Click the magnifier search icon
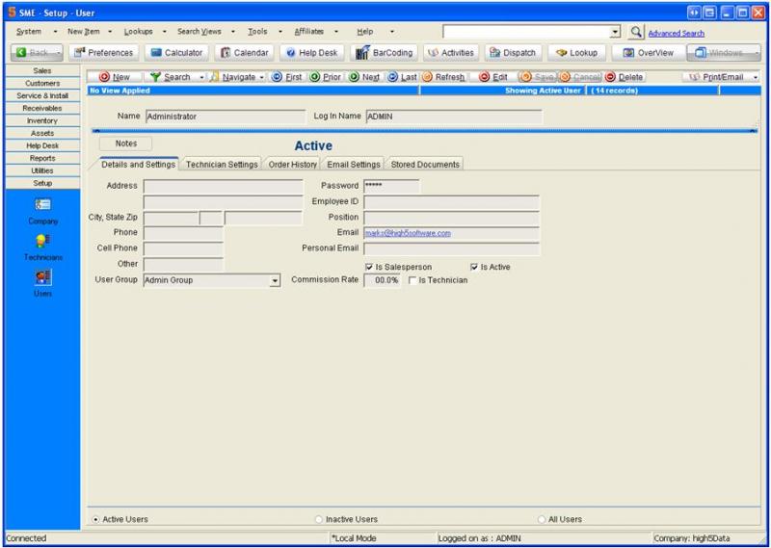 click(636, 32)
